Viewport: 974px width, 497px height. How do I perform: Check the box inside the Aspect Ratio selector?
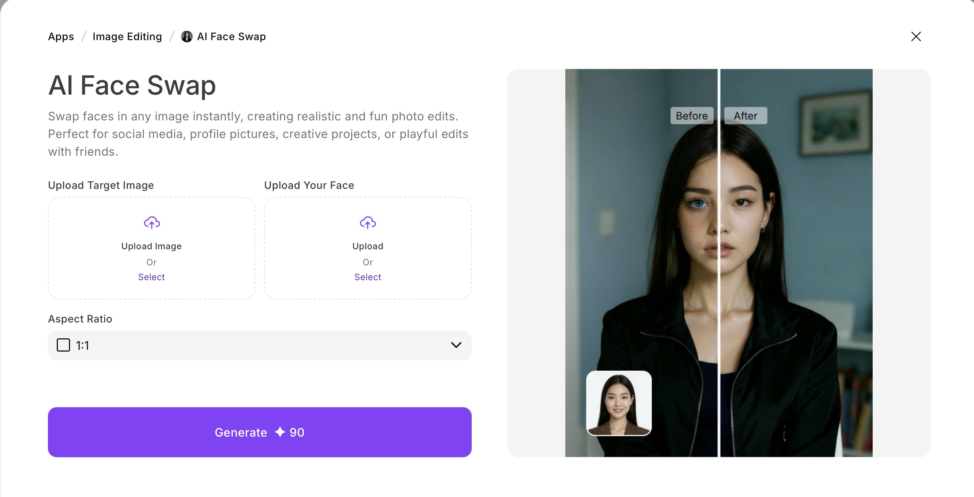click(63, 345)
